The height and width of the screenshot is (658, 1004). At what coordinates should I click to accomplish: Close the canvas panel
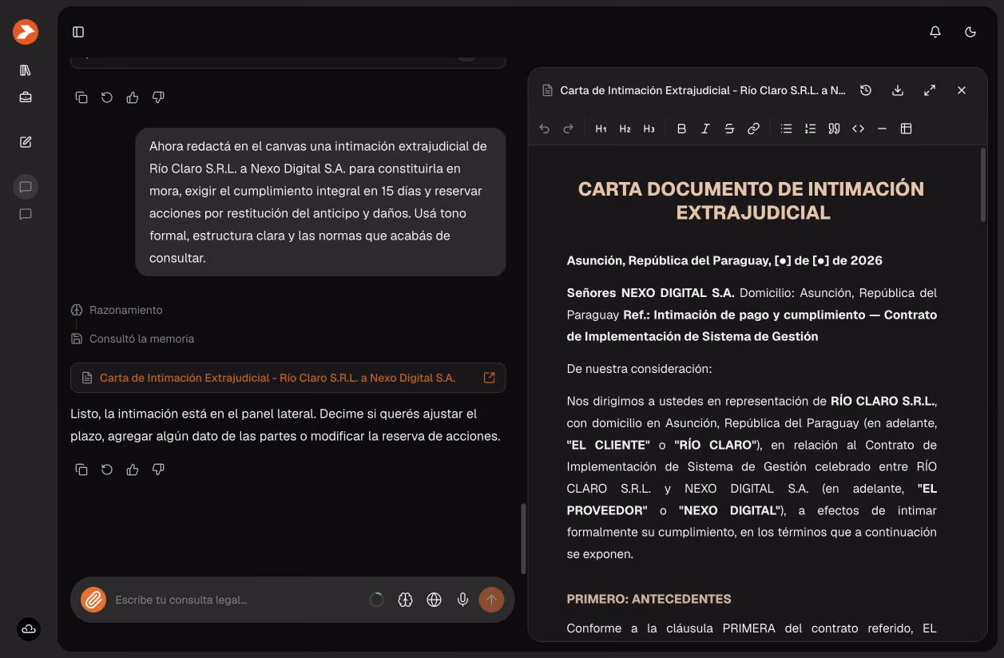(962, 90)
